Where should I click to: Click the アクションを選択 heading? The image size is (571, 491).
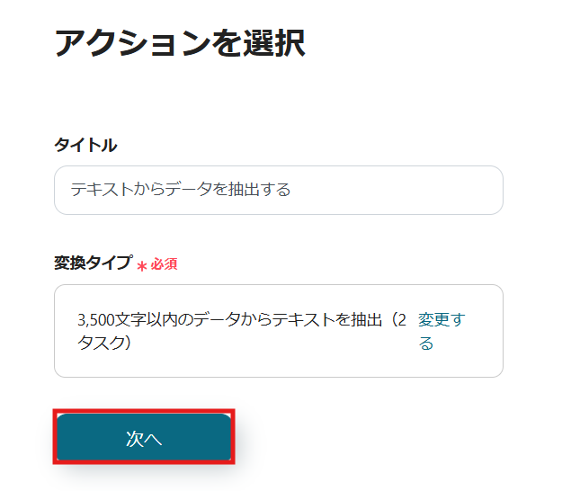point(180,43)
